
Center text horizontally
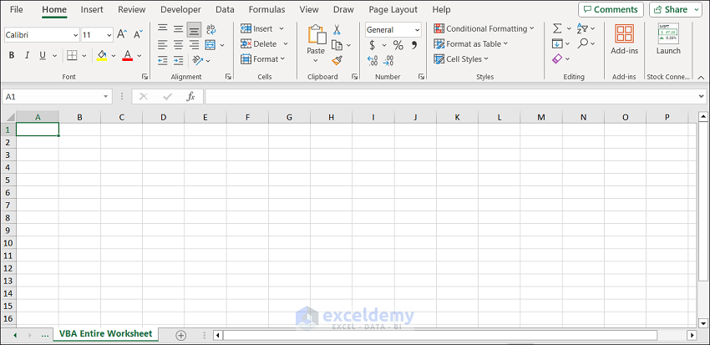pos(179,45)
